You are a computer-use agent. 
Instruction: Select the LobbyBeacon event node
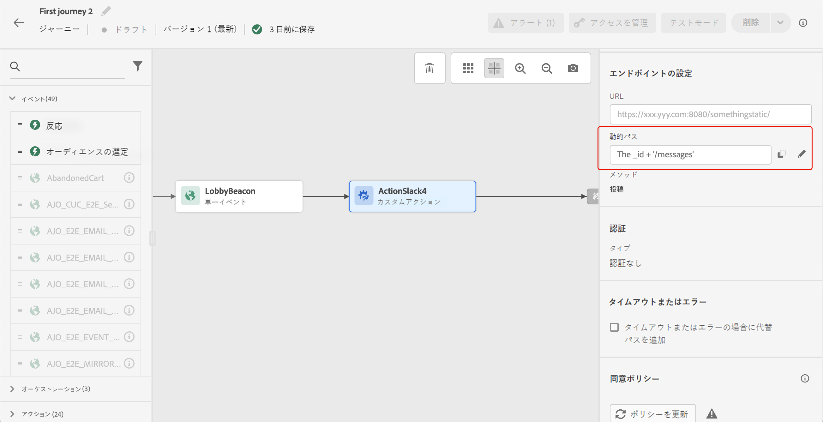[239, 196]
